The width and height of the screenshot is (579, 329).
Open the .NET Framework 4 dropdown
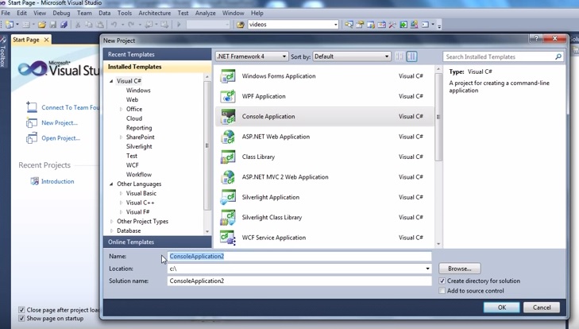(x=252, y=56)
